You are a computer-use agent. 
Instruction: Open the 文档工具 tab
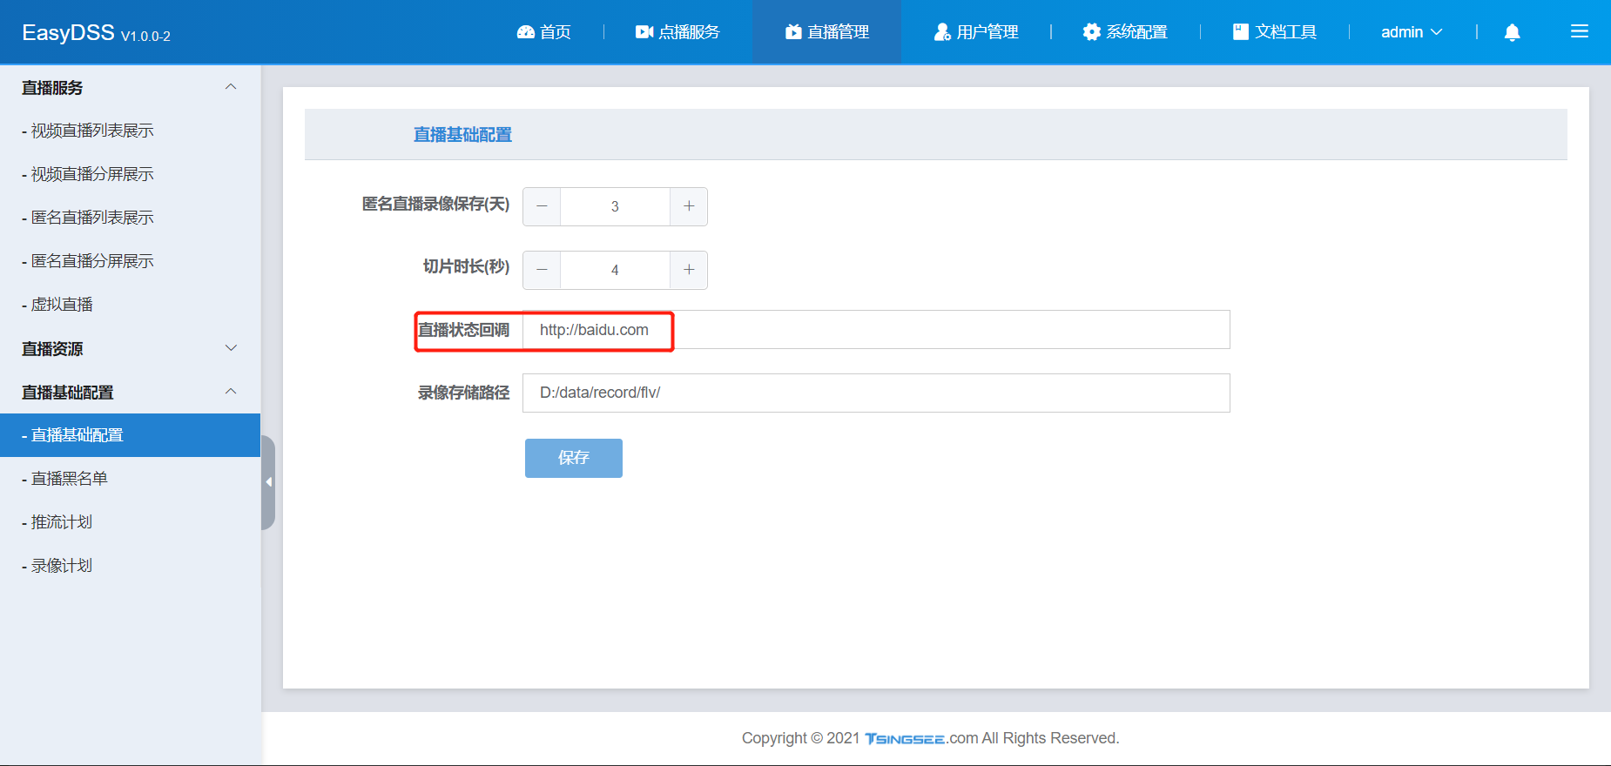click(1275, 32)
